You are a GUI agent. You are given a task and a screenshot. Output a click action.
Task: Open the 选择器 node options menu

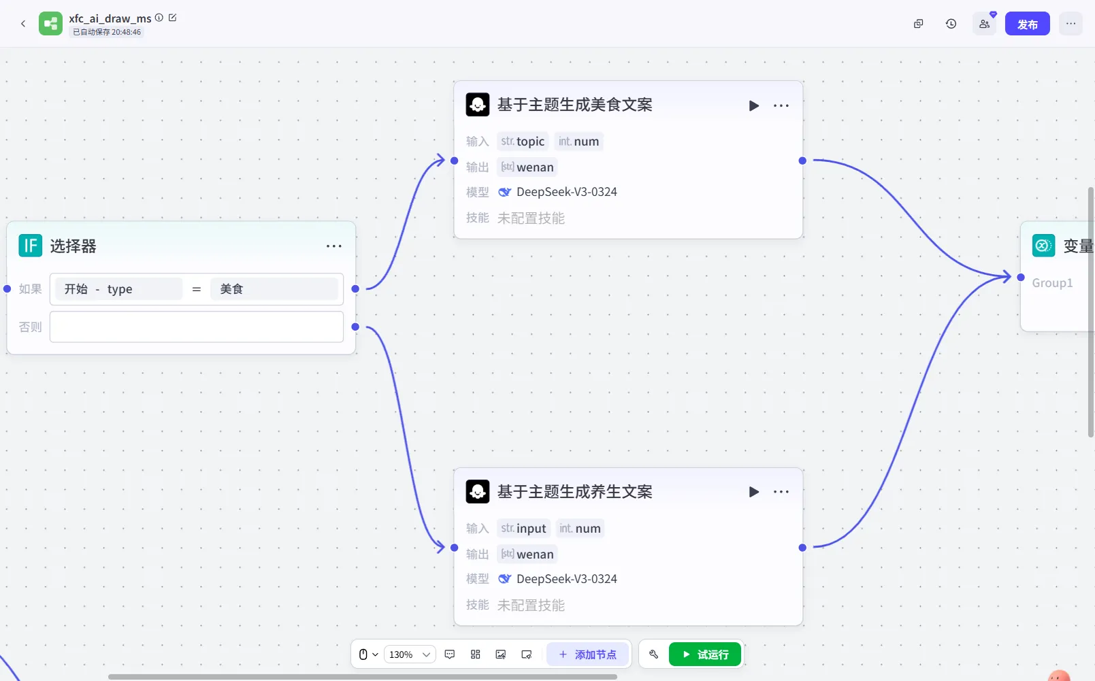[x=333, y=246]
